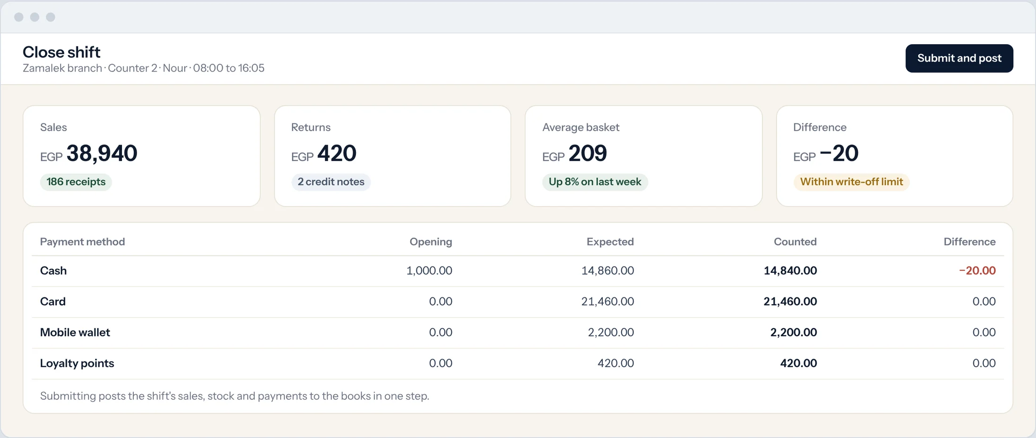Select the Loyalty points row label
Screen dimensions: 1036x438
[77, 364]
